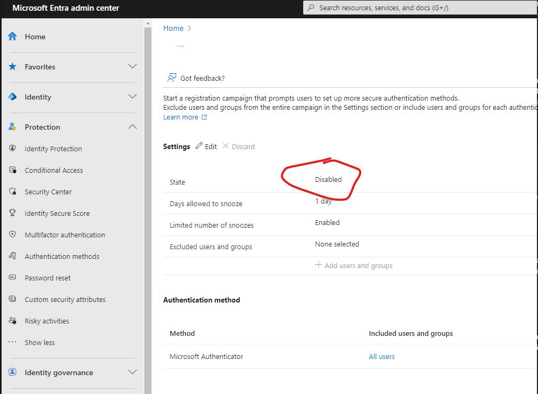Select Conditional Access in the Protection section

click(54, 170)
